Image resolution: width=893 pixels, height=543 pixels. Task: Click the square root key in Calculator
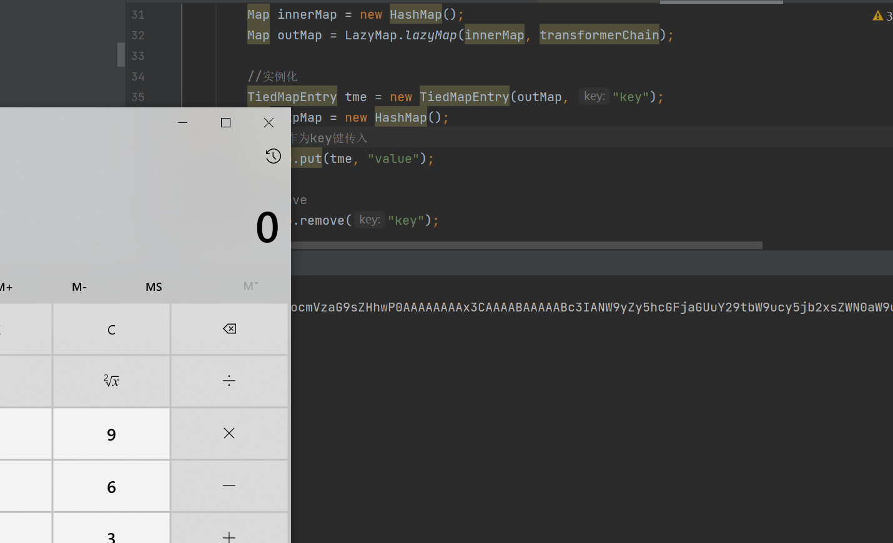pos(111,381)
